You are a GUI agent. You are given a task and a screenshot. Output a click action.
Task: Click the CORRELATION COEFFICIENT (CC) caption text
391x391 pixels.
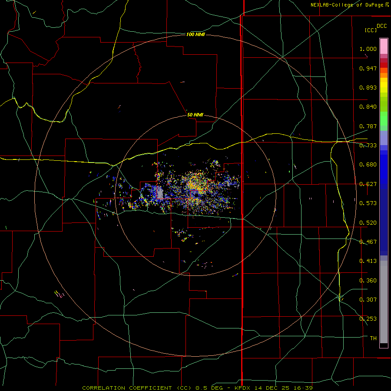click(137, 388)
